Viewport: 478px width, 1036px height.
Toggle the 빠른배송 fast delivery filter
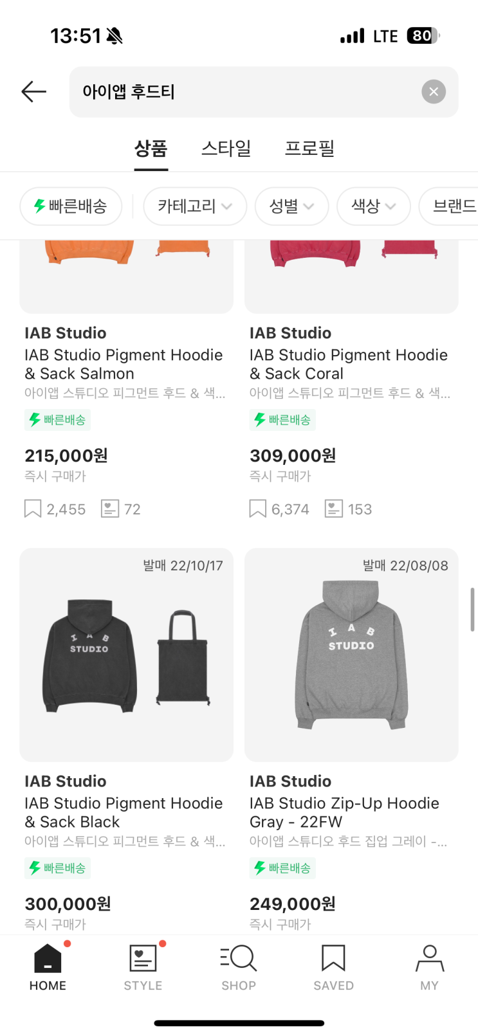(x=71, y=206)
